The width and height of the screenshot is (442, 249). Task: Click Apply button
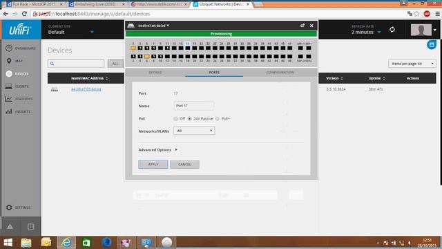pos(153,165)
